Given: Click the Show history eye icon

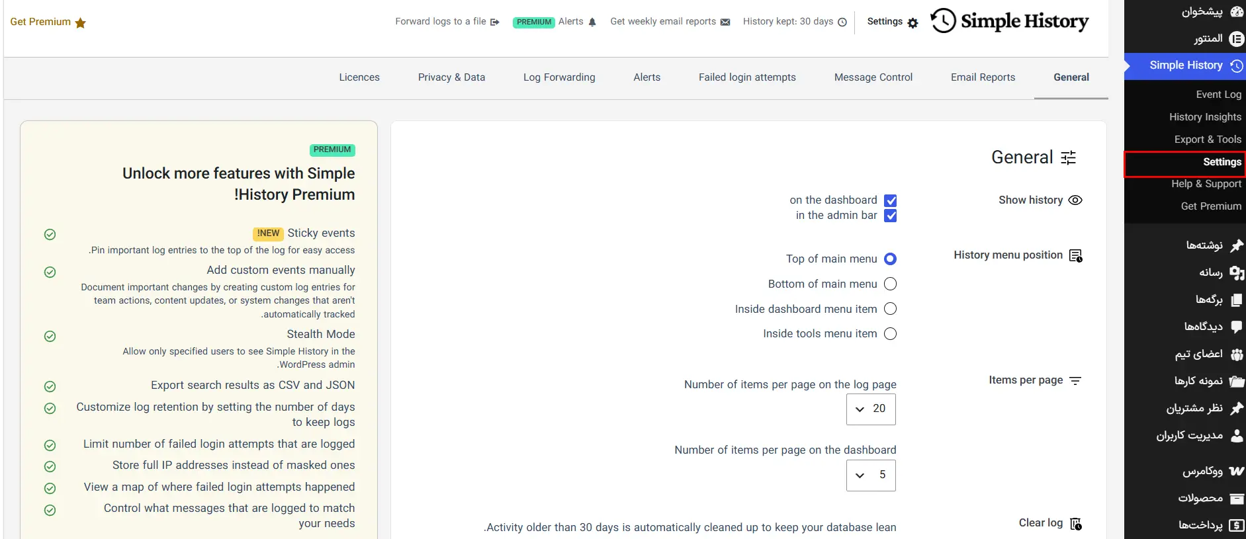Looking at the screenshot, I should point(1076,200).
